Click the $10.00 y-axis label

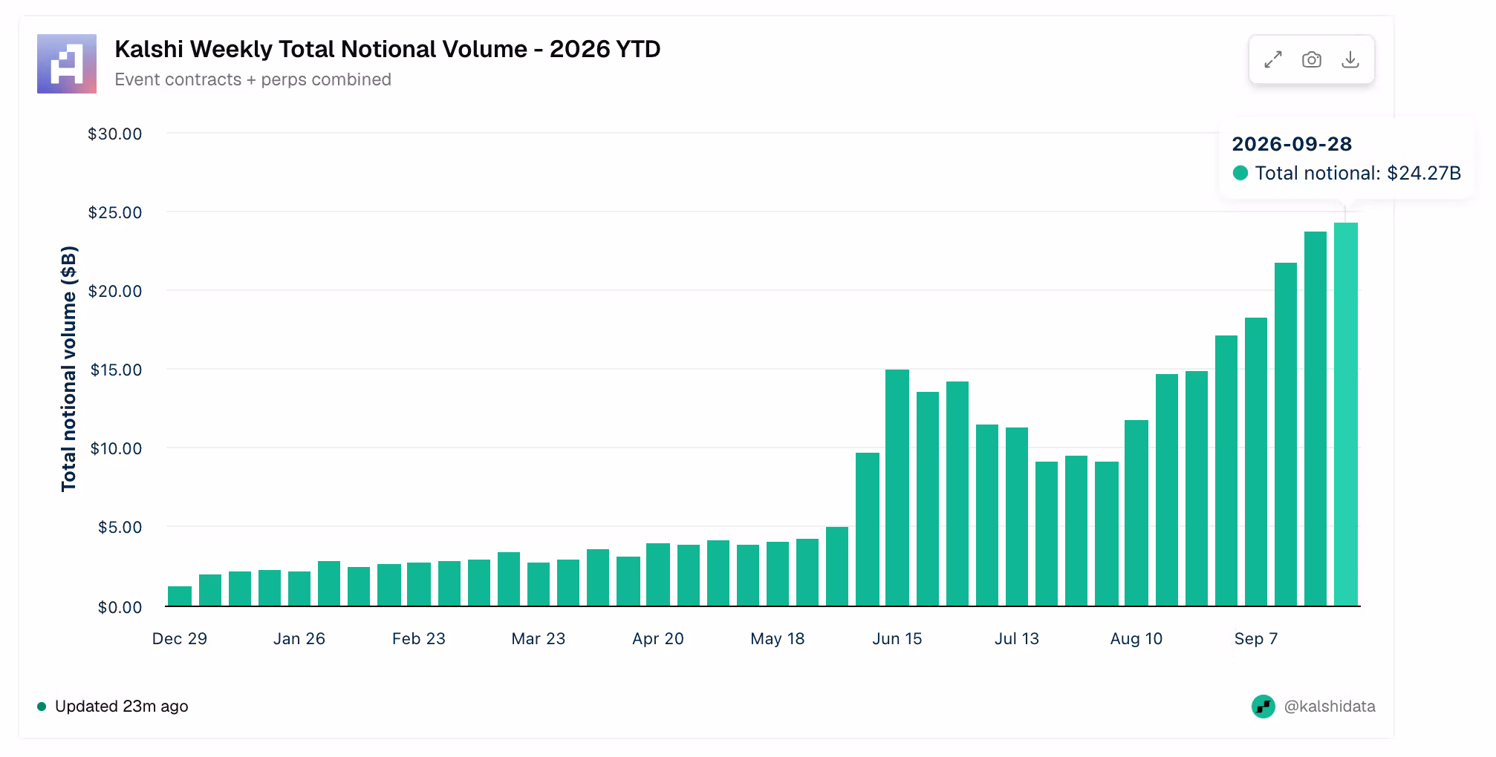pyautogui.click(x=115, y=449)
